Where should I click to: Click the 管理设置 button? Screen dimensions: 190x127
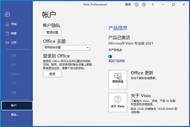tap(52, 32)
